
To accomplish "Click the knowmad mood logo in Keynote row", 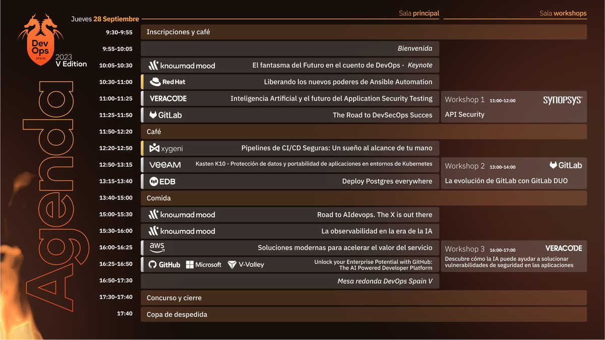I will click(181, 65).
